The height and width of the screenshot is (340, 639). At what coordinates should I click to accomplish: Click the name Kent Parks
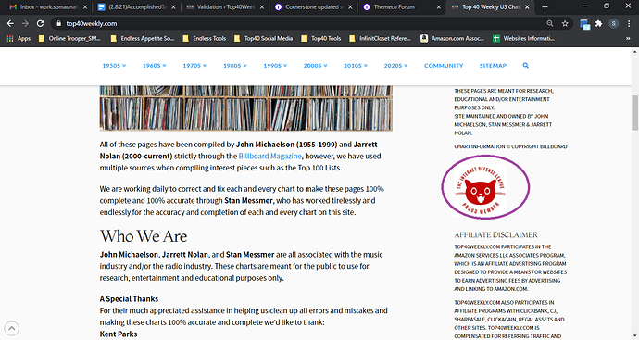coord(119,334)
